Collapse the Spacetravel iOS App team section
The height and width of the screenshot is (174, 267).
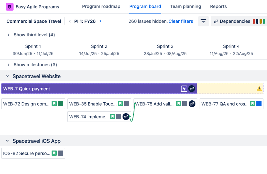tap(7, 141)
